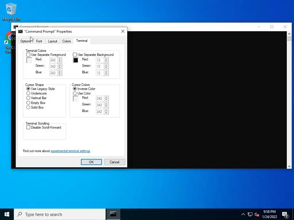Select the Terminal tab
Screen dimensions: 294x220
(82, 41)
